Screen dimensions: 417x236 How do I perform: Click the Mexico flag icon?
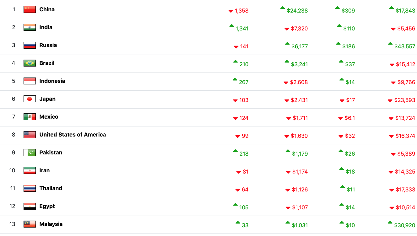pyautogui.click(x=30, y=117)
